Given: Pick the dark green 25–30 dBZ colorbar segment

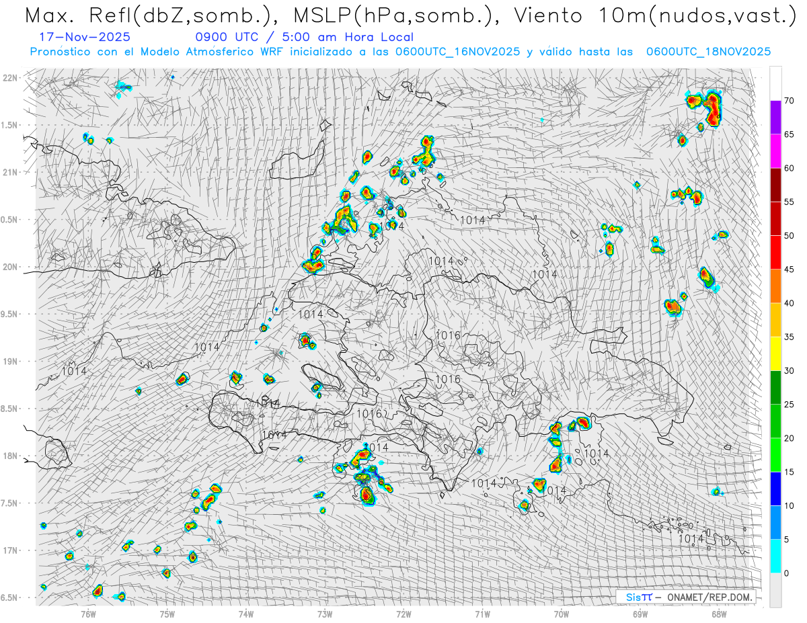Looking at the screenshot, I should click(x=775, y=388).
